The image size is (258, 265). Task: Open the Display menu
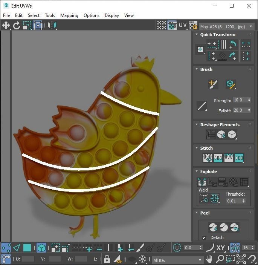coord(112,15)
